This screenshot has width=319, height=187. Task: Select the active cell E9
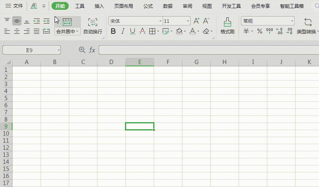point(139,126)
